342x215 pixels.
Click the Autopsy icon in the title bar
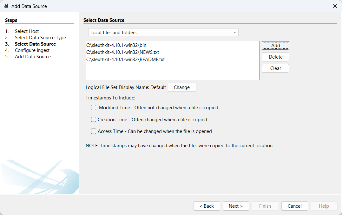pos(6,6)
